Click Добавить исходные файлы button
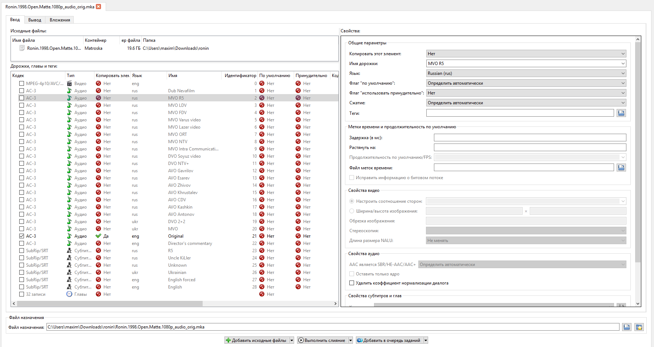This screenshot has width=654, height=347. pyautogui.click(x=256, y=340)
